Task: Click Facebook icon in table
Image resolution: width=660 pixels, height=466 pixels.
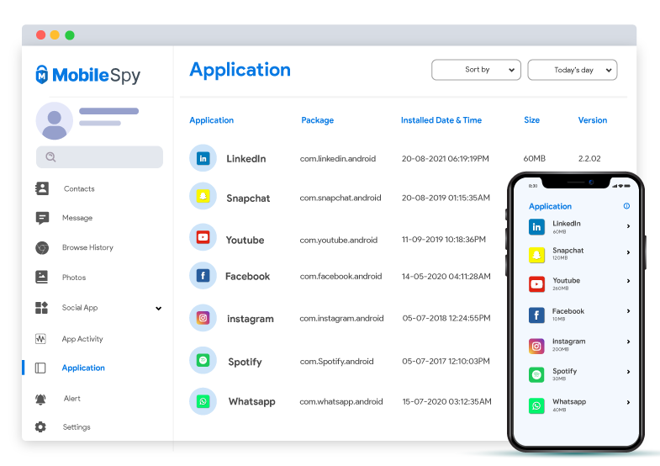Action: click(x=203, y=276)
